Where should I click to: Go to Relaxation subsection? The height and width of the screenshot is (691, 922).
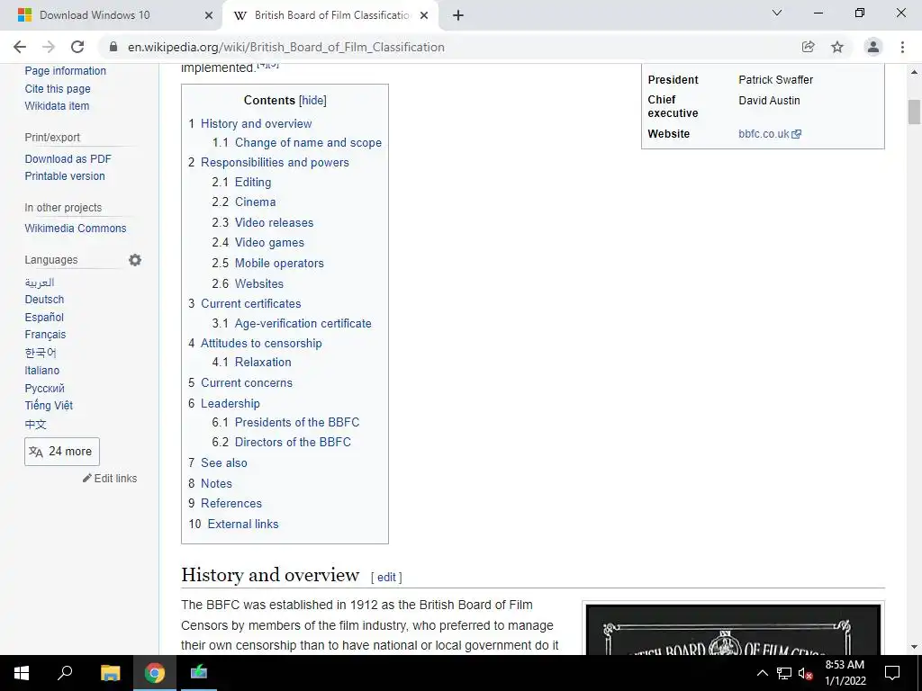(263, 363)
